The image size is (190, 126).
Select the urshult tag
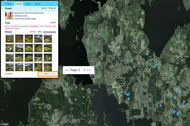point(16,28)
